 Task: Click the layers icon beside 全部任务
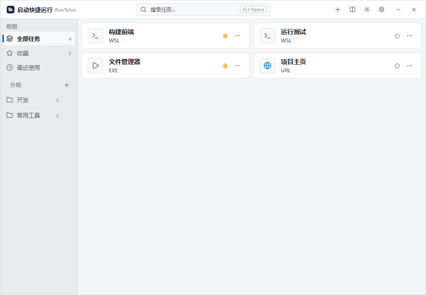[10, 39]
